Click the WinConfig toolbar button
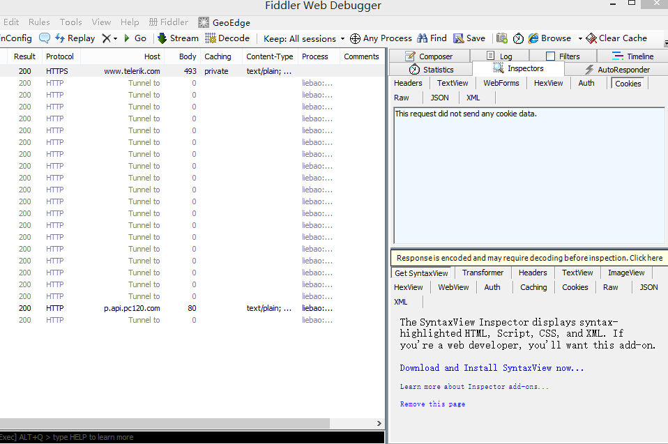Image resolution: width=668 pixels, height=444 pixels. click(16, 38)
